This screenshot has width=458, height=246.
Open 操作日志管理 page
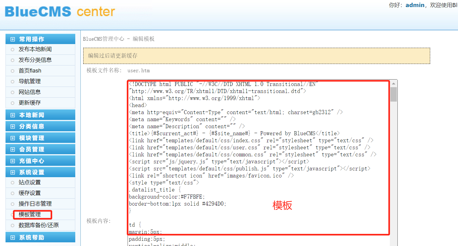(x=35, y=204)
